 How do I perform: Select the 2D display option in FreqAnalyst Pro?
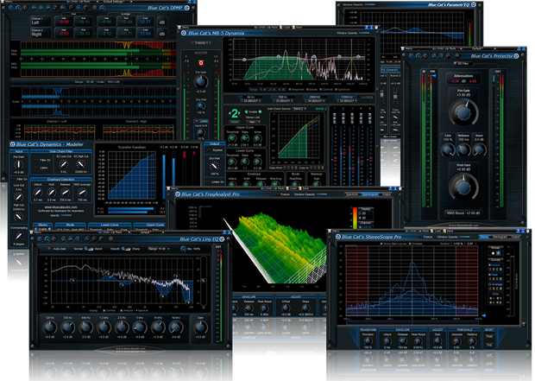point(362,213)
